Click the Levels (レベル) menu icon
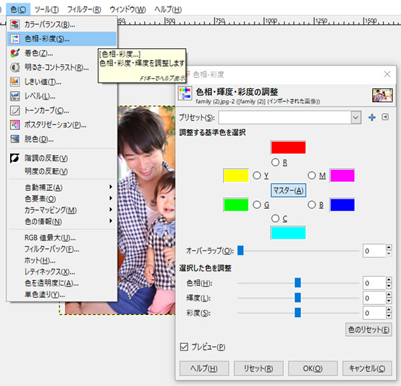The height and width of the screenshot is (386, 401). pos(14,96)
